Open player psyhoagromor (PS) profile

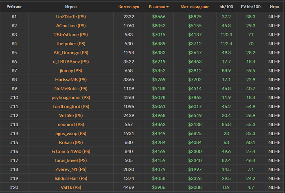71,98
